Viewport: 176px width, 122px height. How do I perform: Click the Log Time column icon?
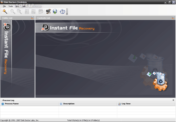(x=119, y=104)
